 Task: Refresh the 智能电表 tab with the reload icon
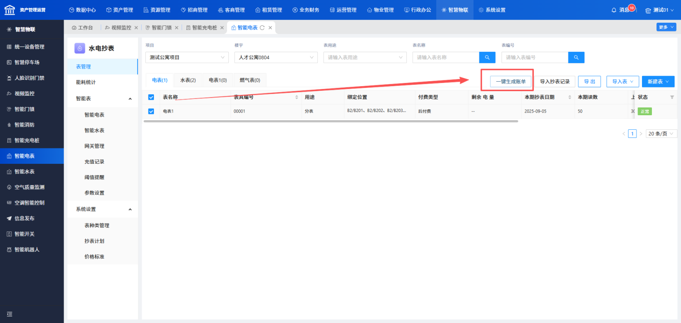click(x=262, y=28)
